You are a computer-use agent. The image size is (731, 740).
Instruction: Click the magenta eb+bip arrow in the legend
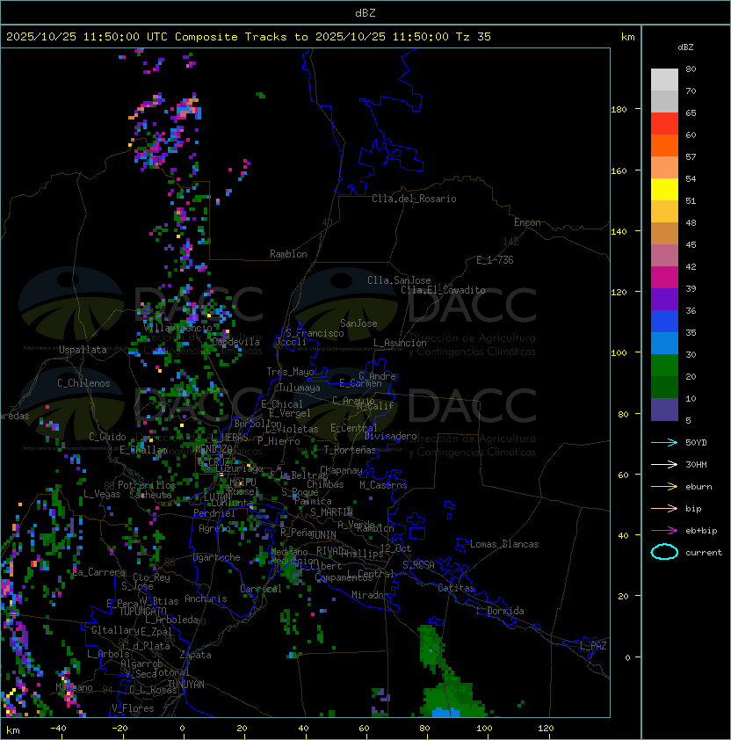(664, 531)
